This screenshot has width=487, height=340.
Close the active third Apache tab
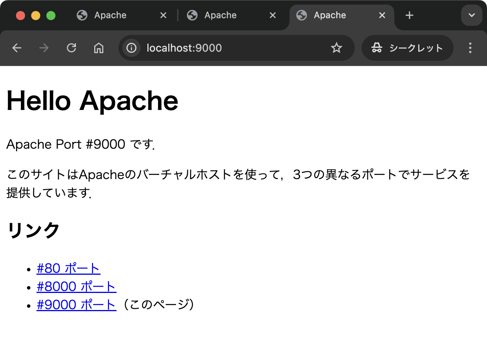[382, 15]
